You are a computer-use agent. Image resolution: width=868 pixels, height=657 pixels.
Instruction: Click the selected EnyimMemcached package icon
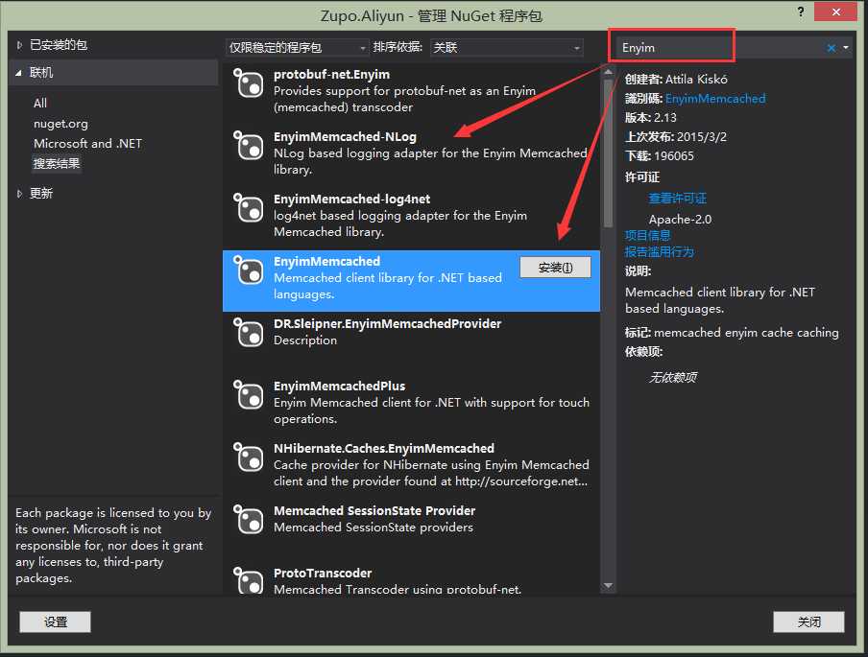248,271
